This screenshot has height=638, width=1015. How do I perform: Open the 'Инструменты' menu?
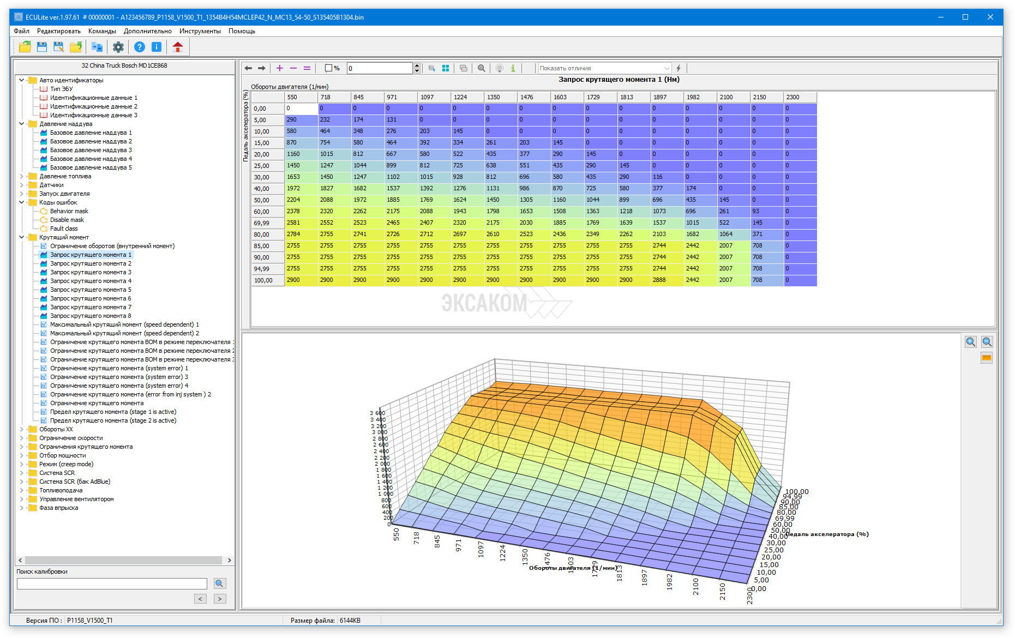(200, 31)
